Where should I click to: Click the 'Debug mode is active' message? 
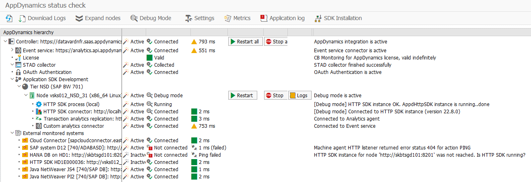point(338,95)
